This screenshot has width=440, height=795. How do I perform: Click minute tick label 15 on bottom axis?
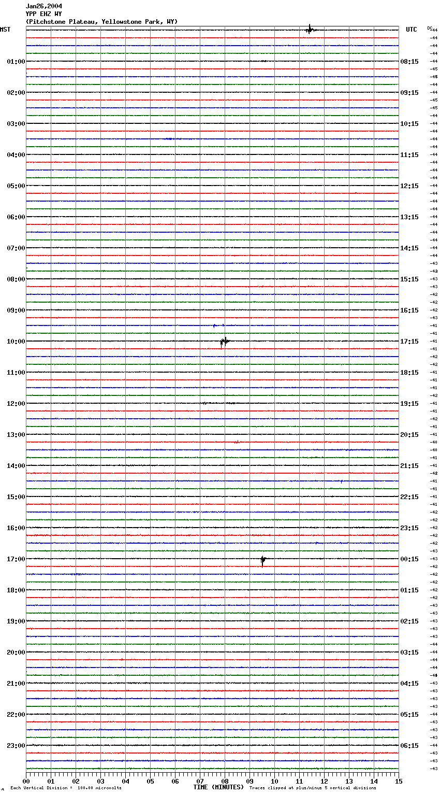coord(399,782)
